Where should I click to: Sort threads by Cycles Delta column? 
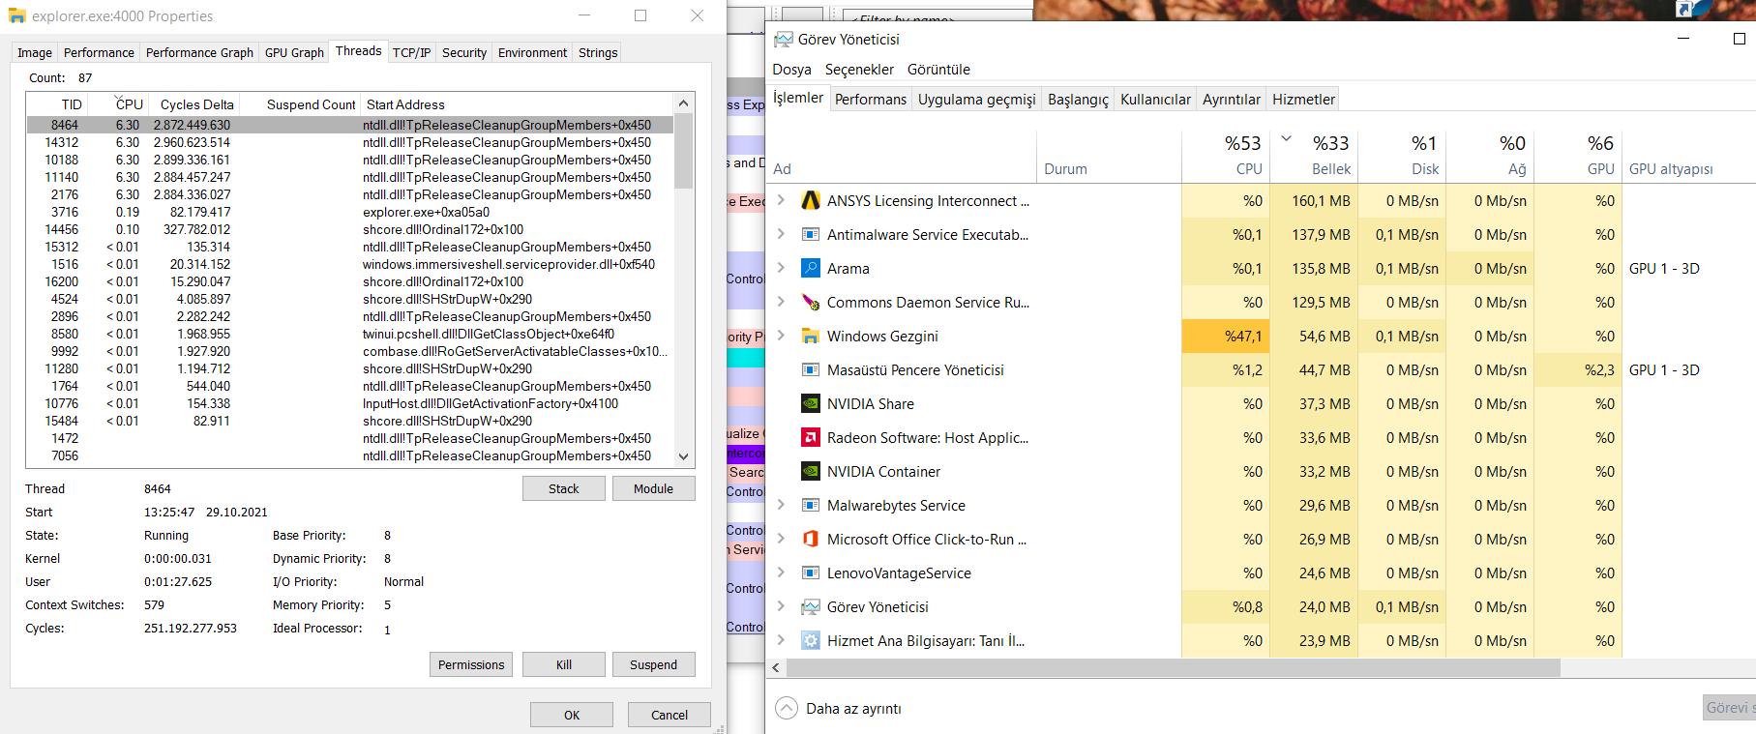(x=193, y=104)
